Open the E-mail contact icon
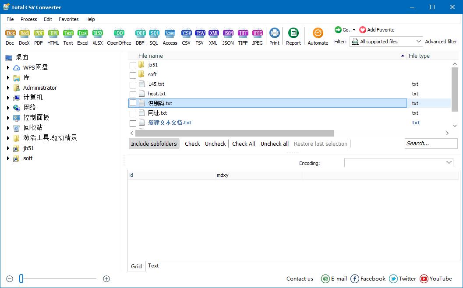Screen dimensions: 463x288 [325, 279]
